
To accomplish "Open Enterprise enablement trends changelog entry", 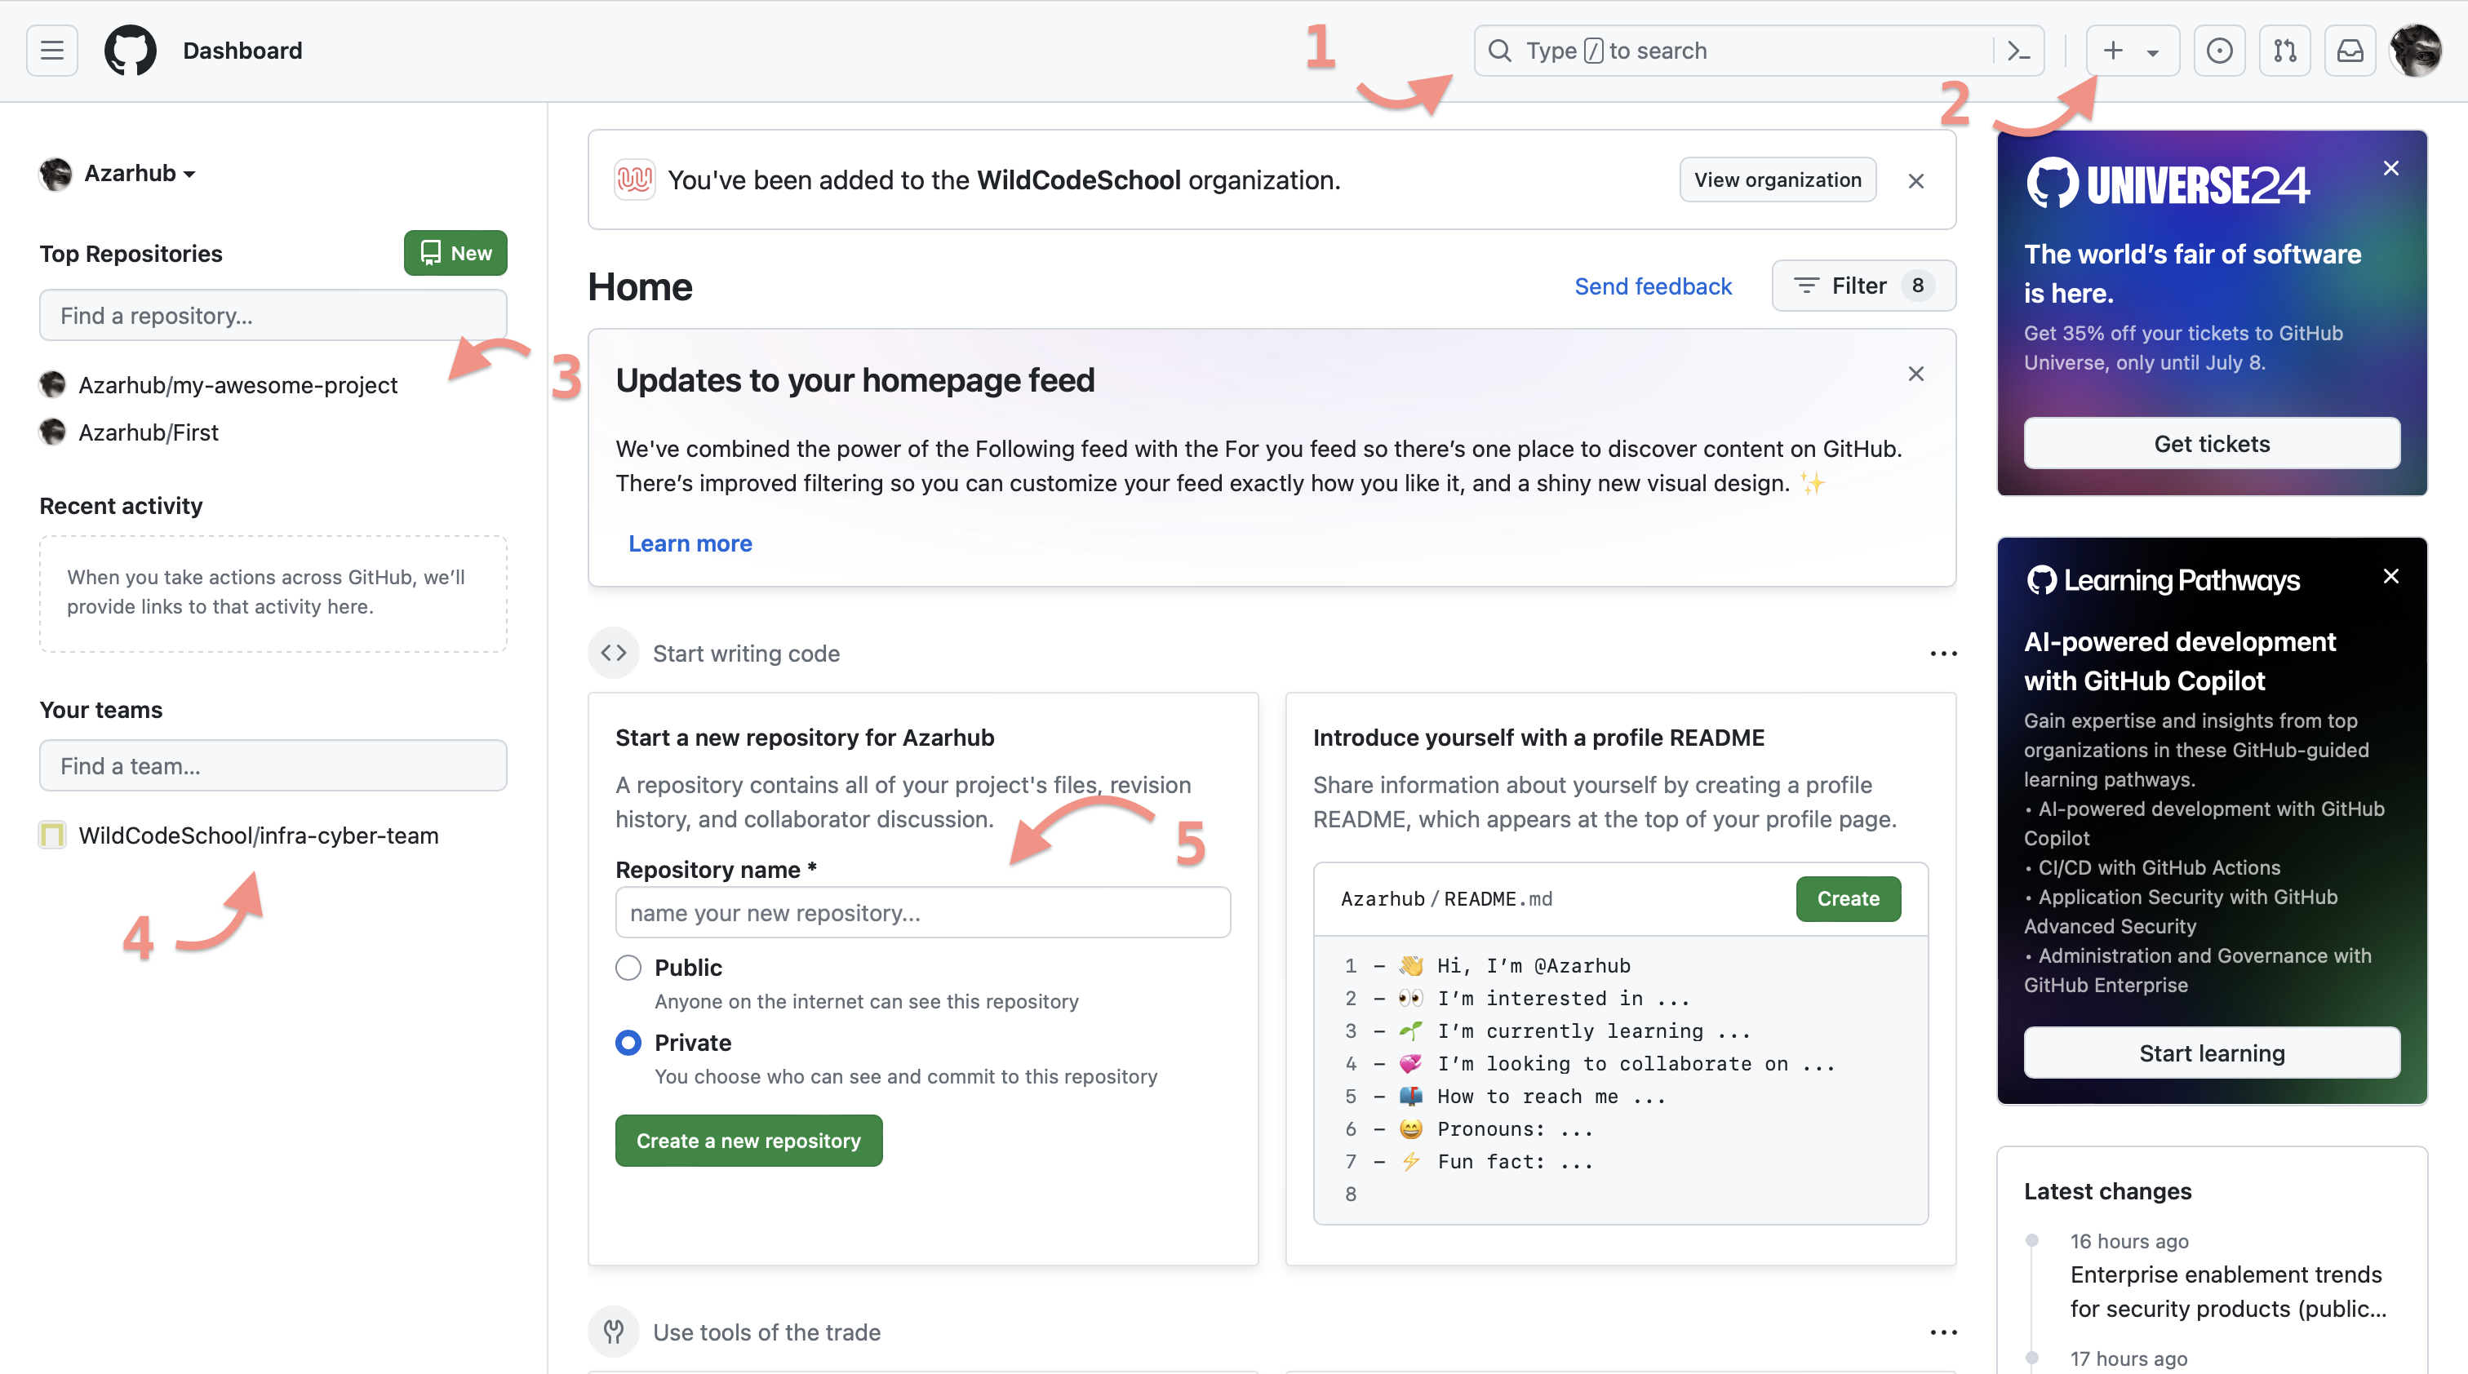I will click(2227, 1292).
